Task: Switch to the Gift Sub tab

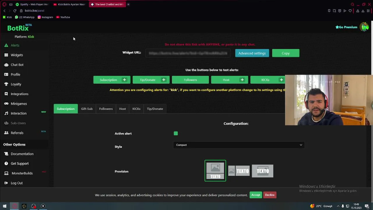Action: 87,109
